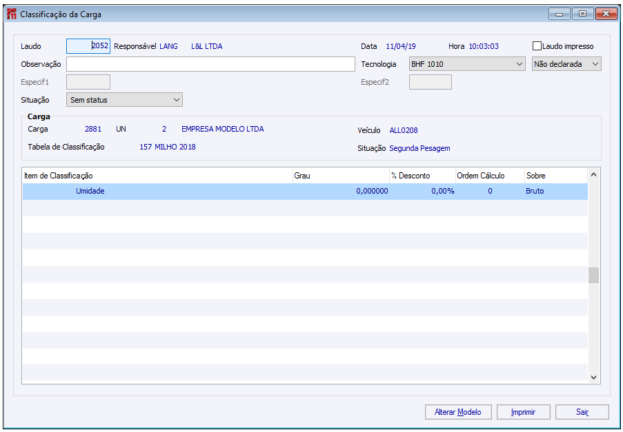Click the 157 MILHO 2018 classification table text

click(x=168, y=147)
